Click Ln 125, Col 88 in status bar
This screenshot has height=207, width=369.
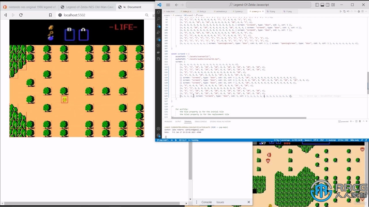tap(297, 140)
